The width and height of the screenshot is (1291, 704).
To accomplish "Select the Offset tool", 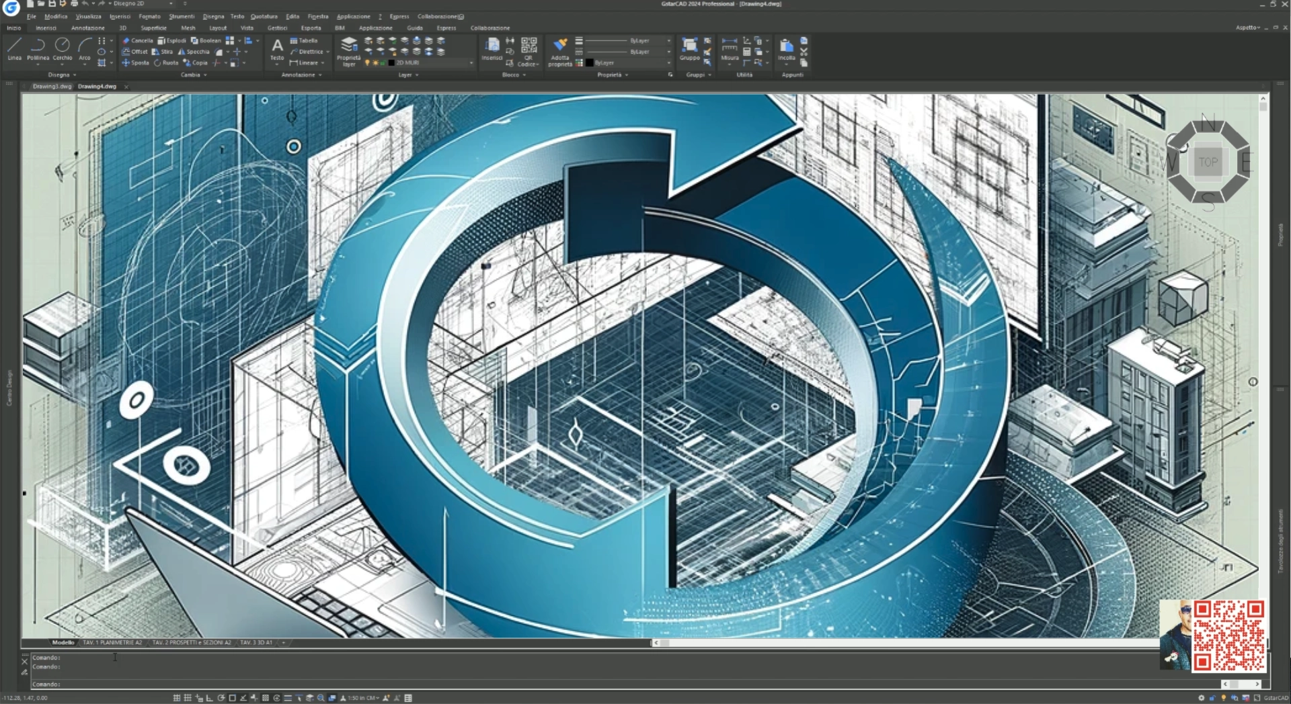I will [x=134, y=52].
